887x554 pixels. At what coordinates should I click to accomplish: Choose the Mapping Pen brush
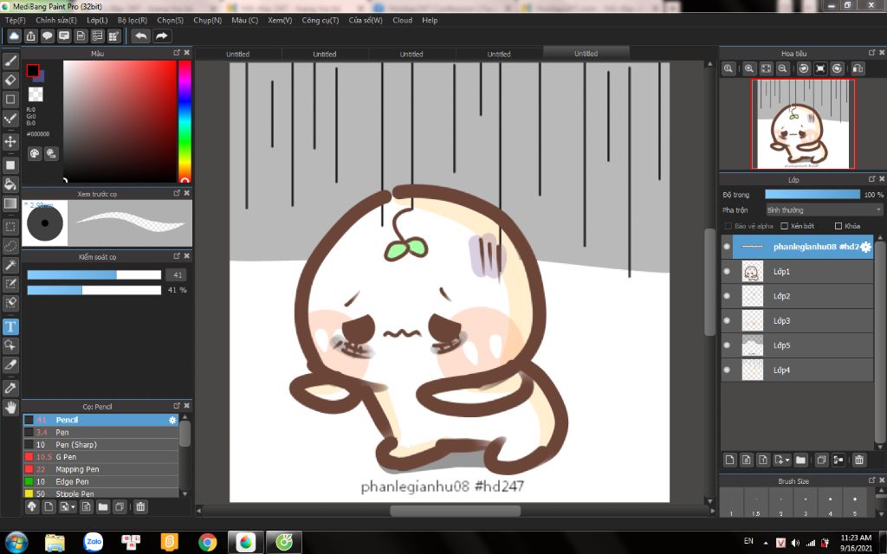[x=75, y=469]
